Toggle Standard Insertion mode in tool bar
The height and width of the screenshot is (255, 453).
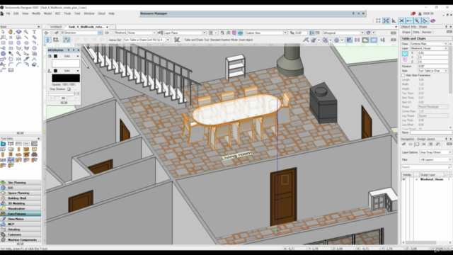48,40
